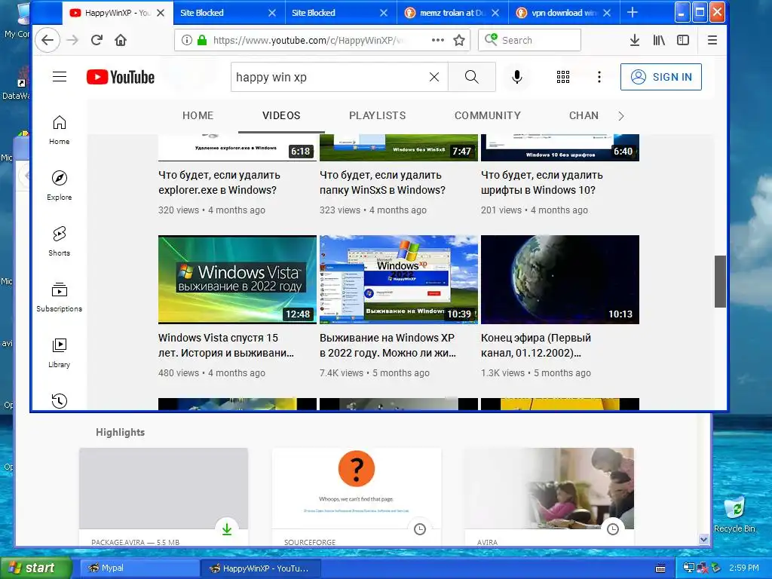Click the Recycle Bin desktop icon

pyautogui.click(x=734, y=514)
